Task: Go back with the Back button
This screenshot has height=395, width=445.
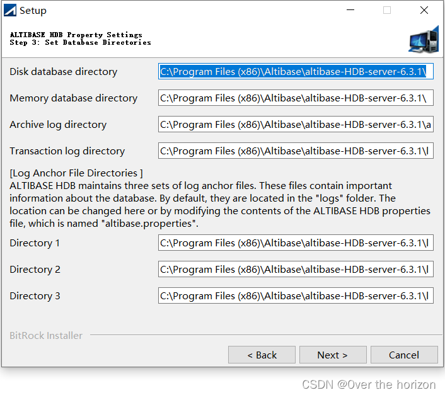Action: click(262, 355)
